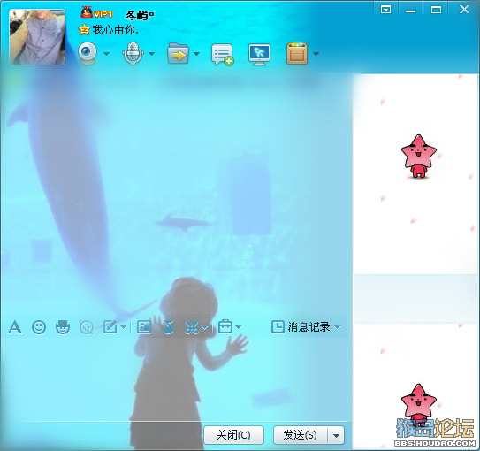
Task: Expand briefcase tools dropdown arrow
Action: 238,327
